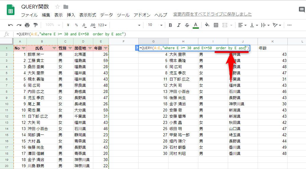Viewport: 306px width, 169px height.
Task: Click the select-all corner box
Action: (x=6, y=41)
